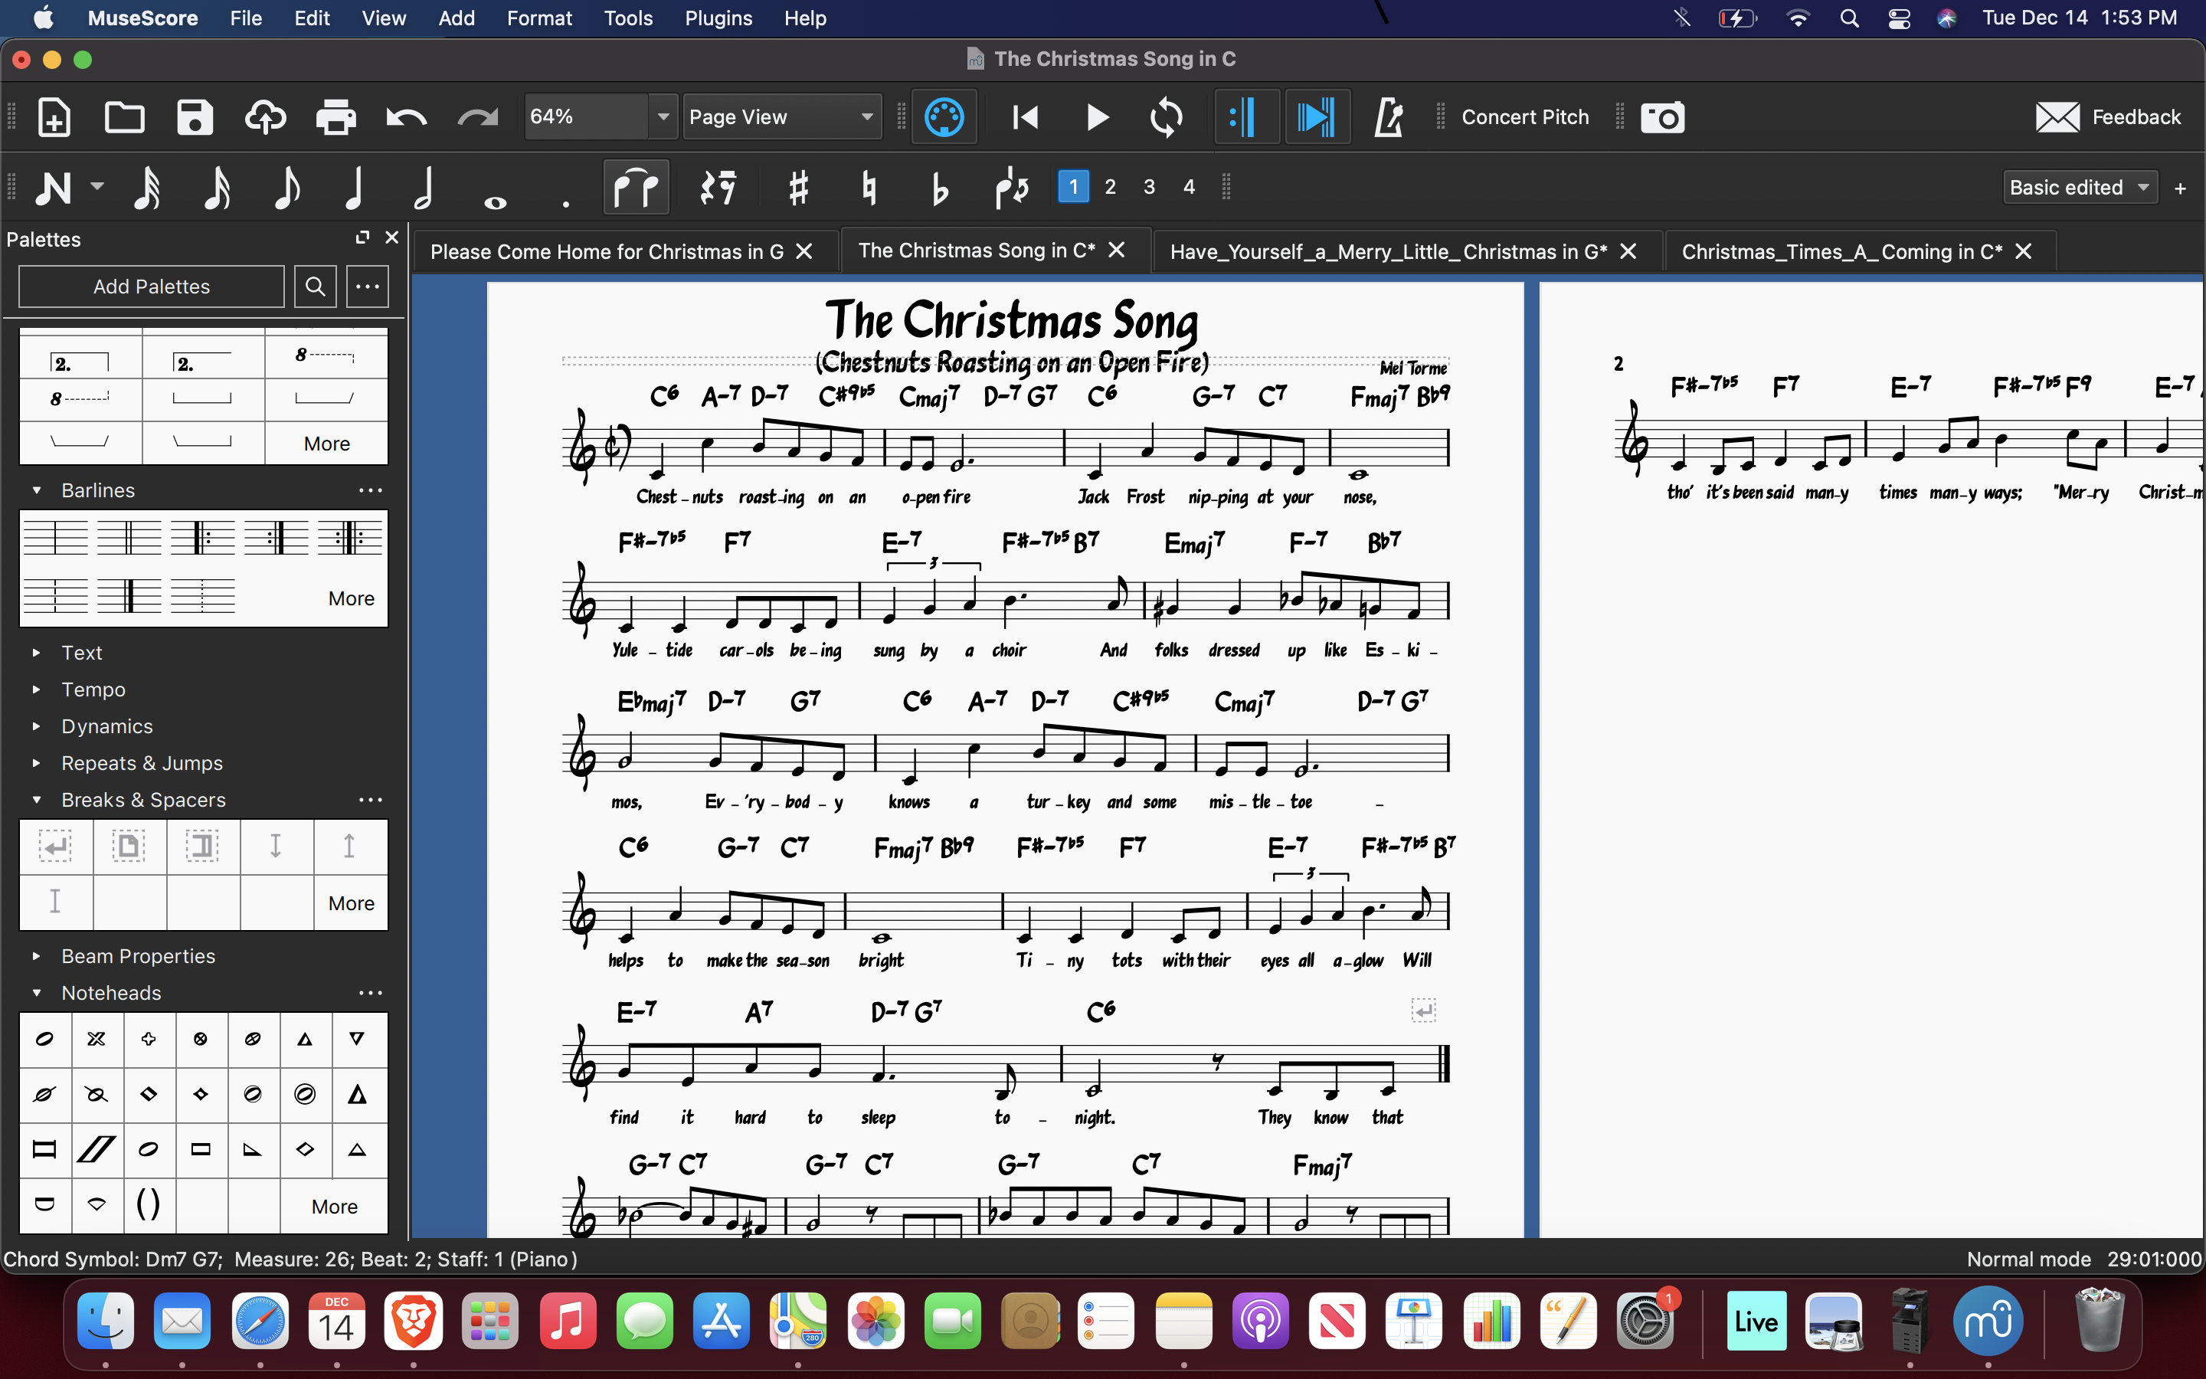
Task: Expand the Beam Properties palette
Action: (37, 956)
